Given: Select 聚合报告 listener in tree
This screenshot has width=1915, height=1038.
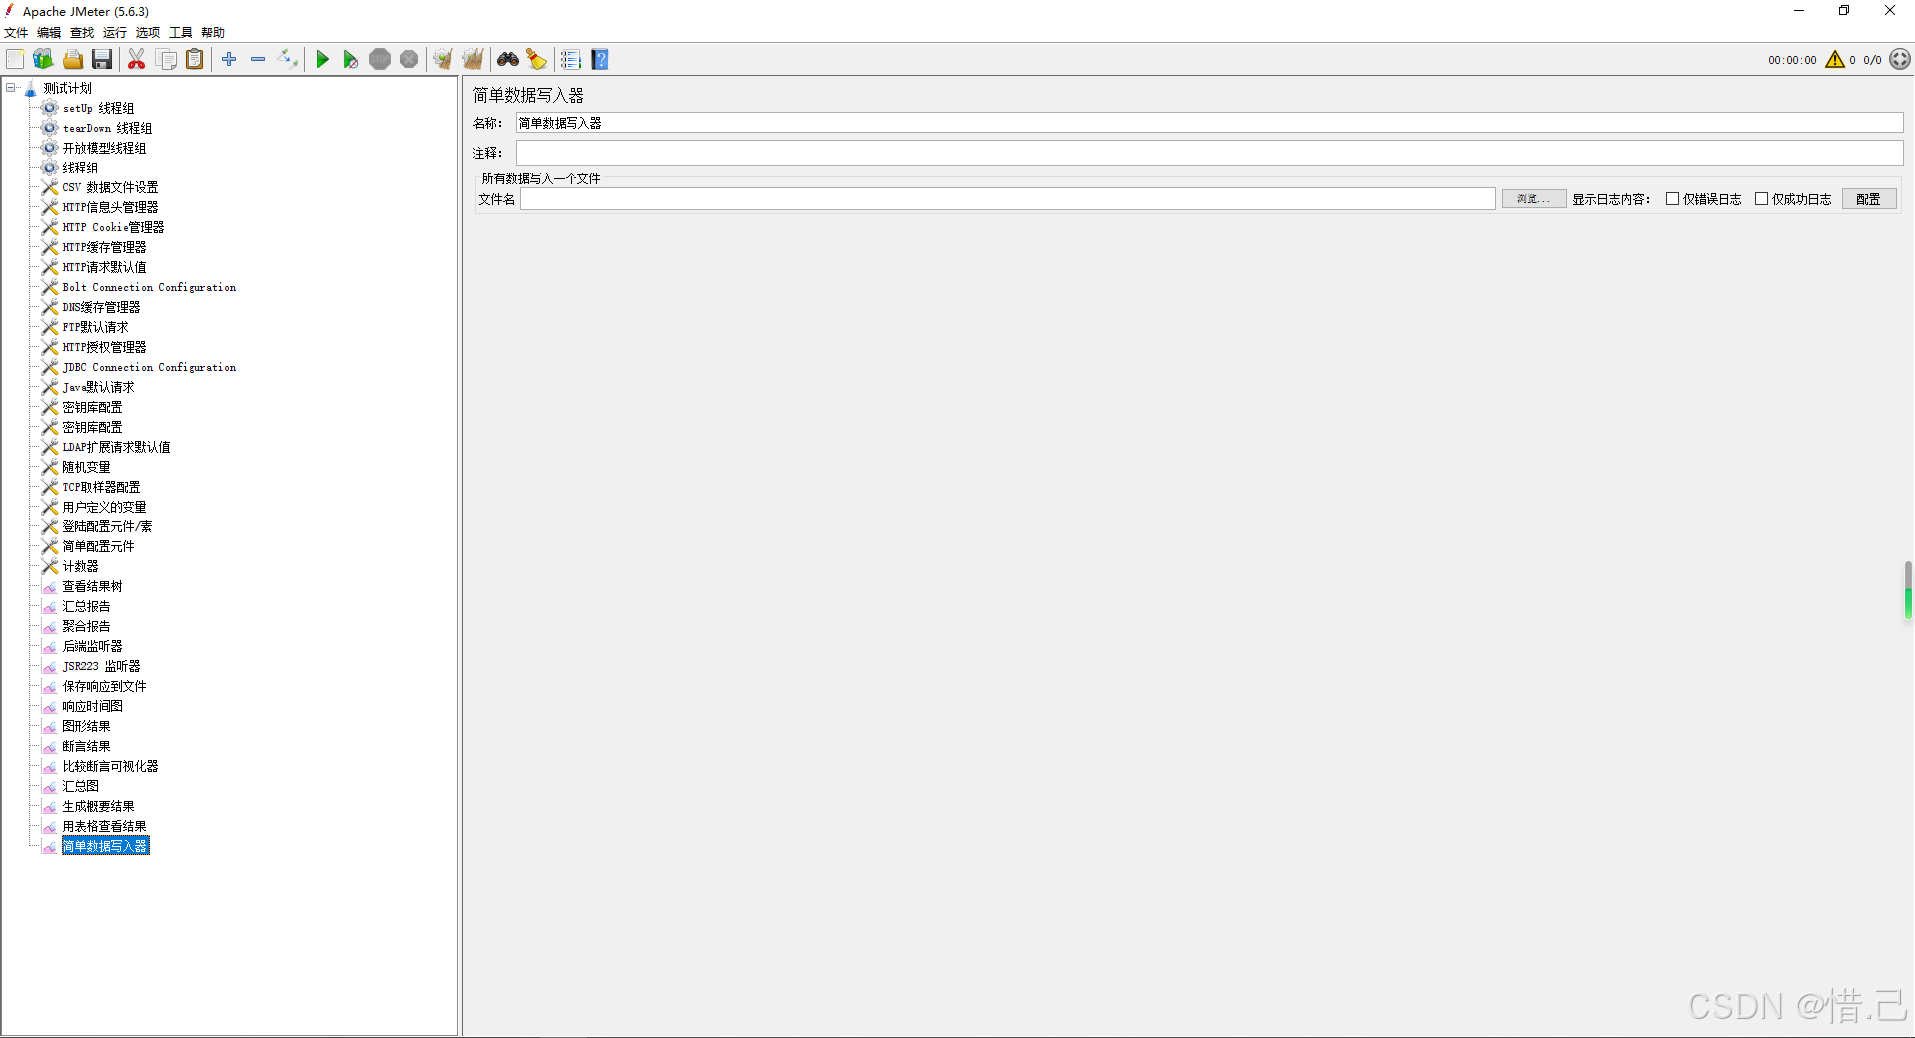Looking at the screenshot, I should pyautogui.click(x=86, y=626).
